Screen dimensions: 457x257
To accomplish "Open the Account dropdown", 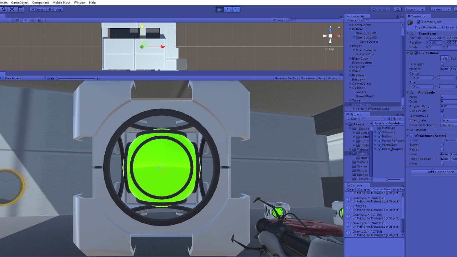I will (415, 9).
